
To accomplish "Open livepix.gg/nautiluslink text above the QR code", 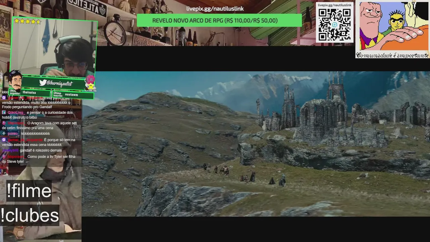I will pos(335,5).
